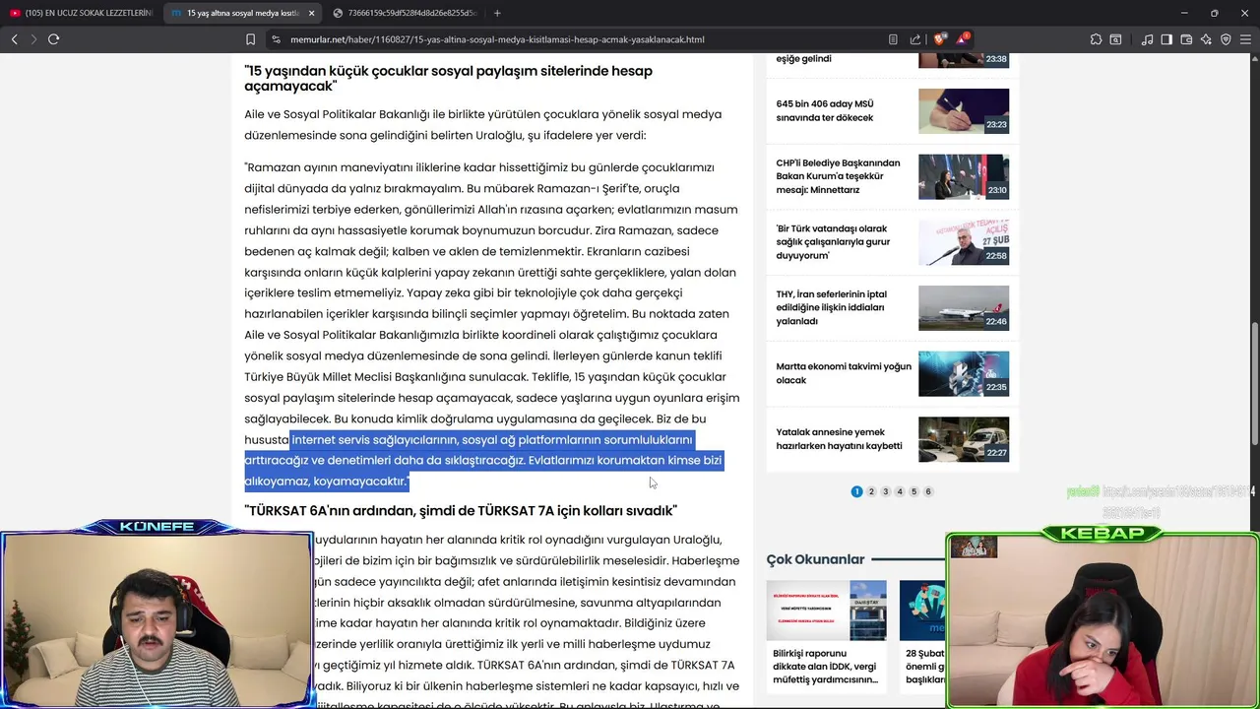This screenshot has height=709, width=1260.
Task: Open the 22:27 ambulance news thumbnail
Action: coord(964,439)
